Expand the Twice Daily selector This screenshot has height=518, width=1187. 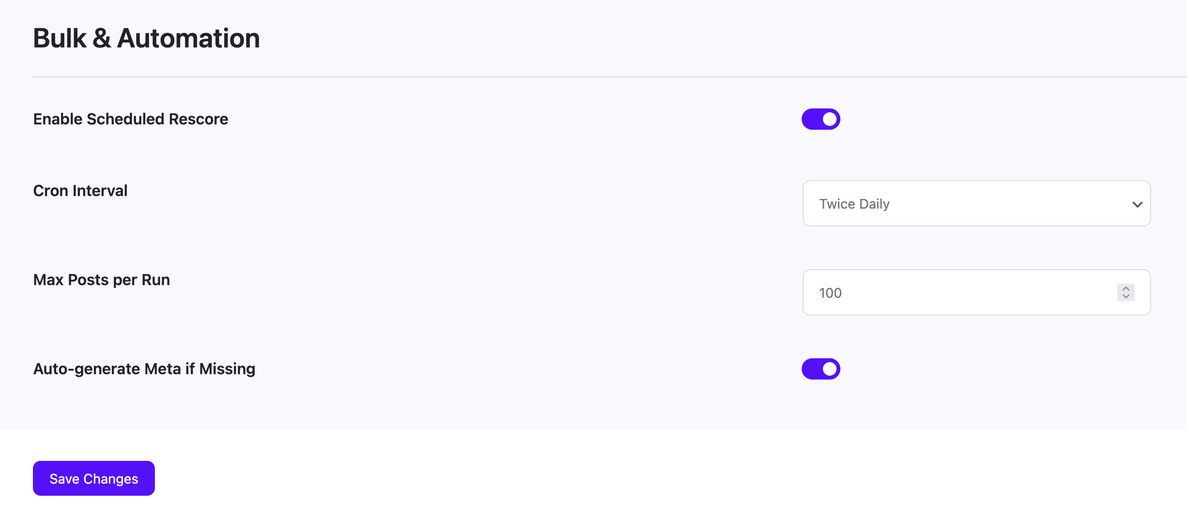click(976, 203)
